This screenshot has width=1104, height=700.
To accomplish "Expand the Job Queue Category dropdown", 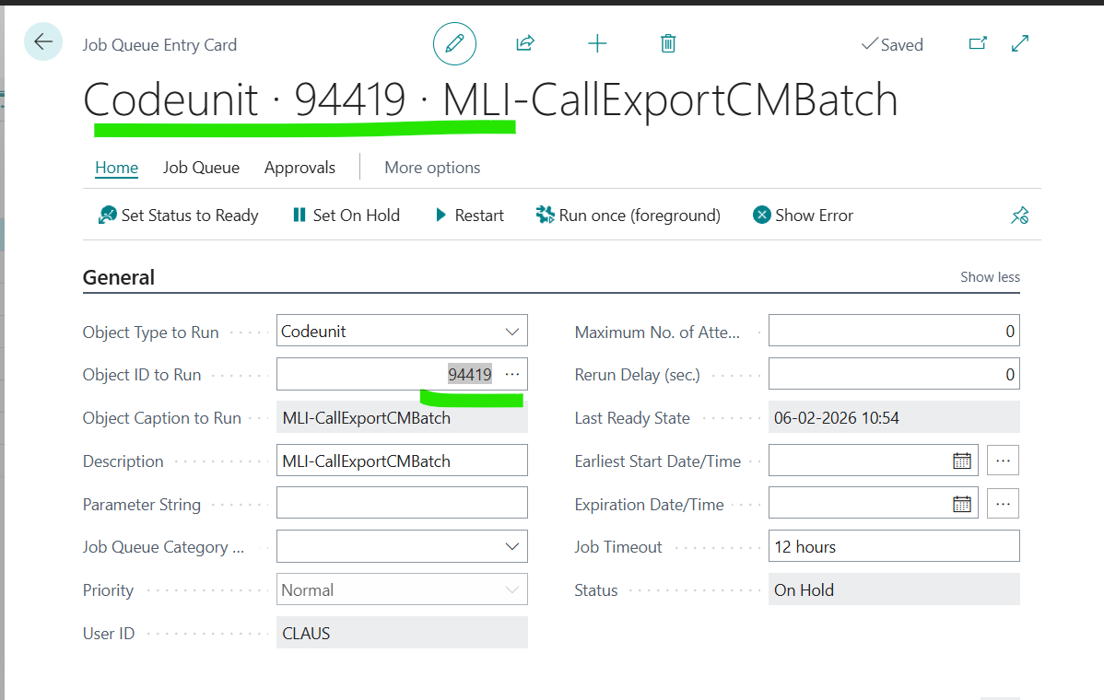I will pos(512,547).
